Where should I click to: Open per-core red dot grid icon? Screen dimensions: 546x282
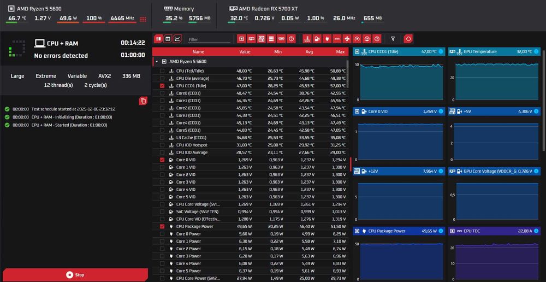point(143,19)
